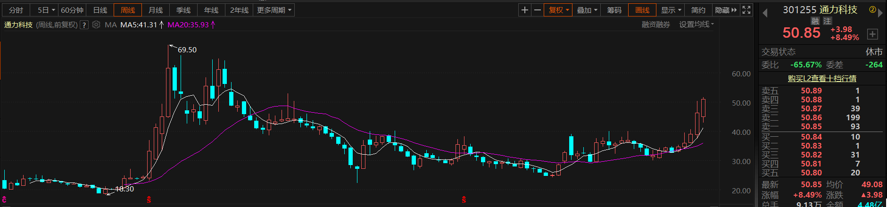
Task: Click 委比 value -65.67%
Action: [806, 65]
